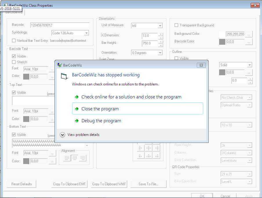Open Bottom Text color ellipsis button
Image resolution: width=262 pixels, height=198 pixels.
point(52,161)
